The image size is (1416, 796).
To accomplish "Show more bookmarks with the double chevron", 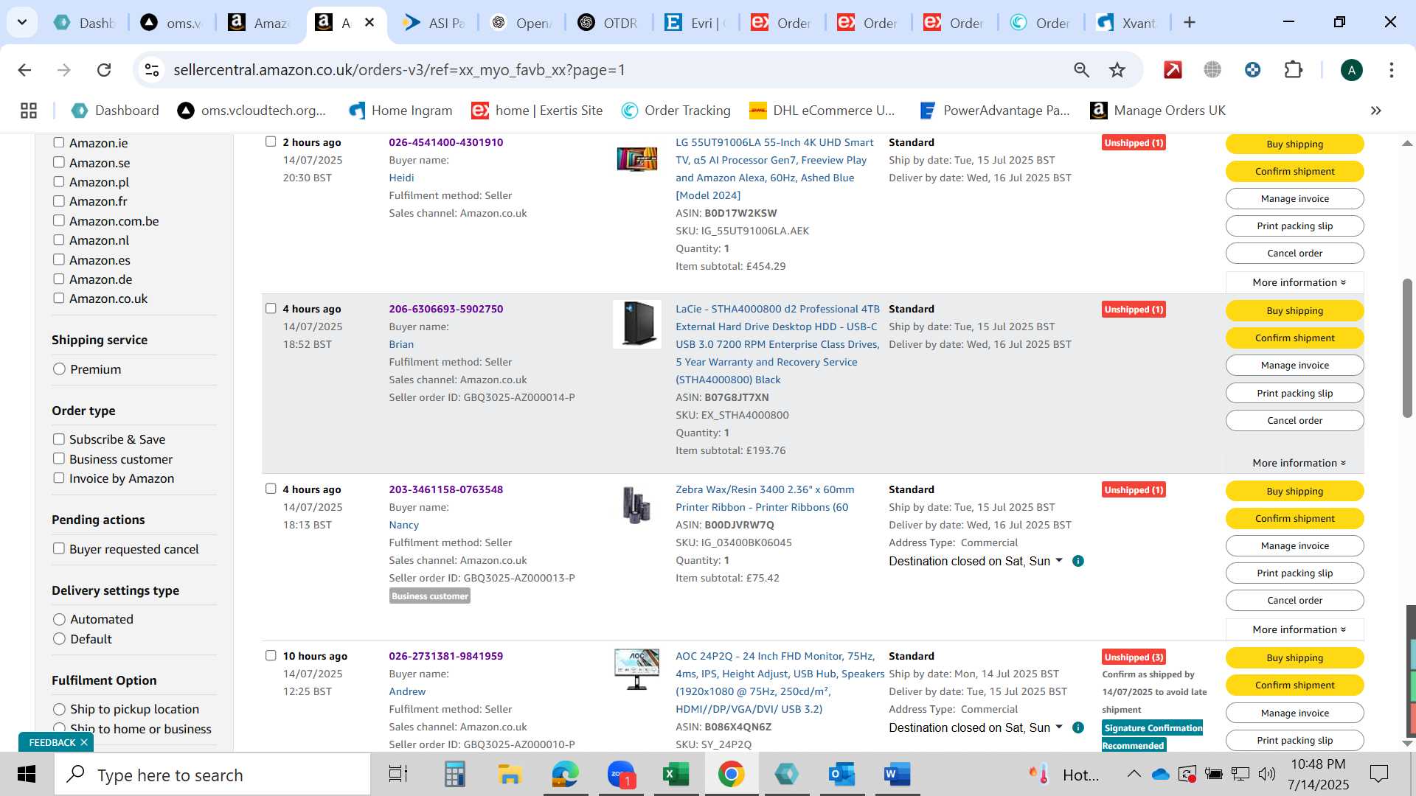I will (1375, 111).
